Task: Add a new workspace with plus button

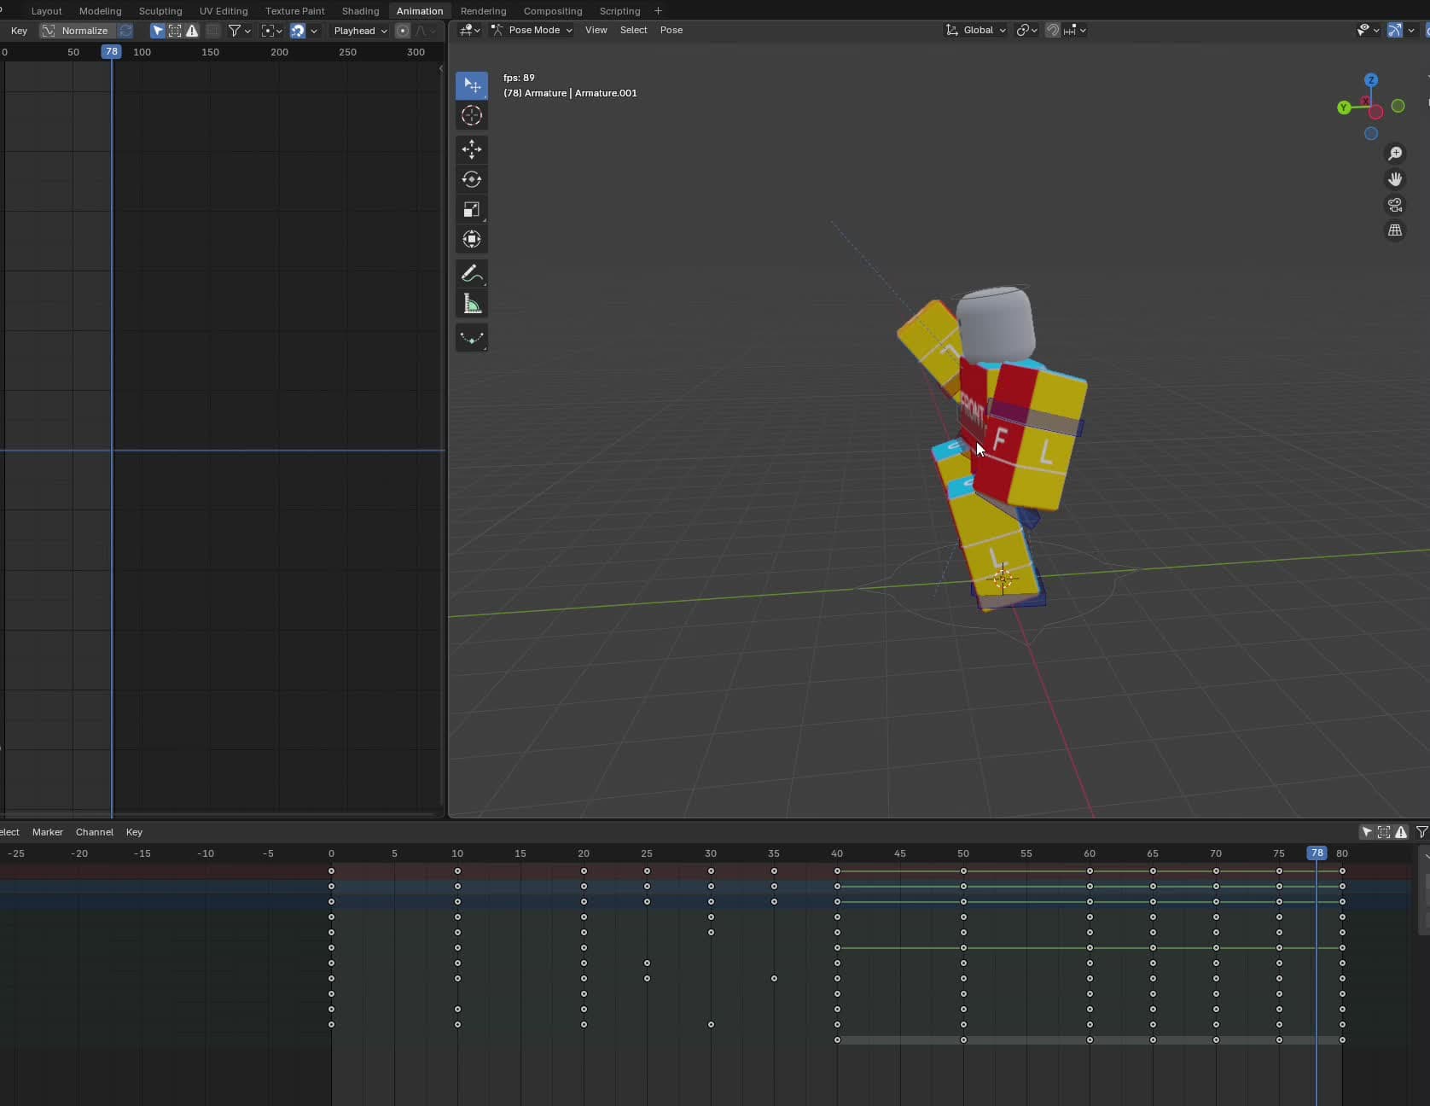Action: point(658,11)
